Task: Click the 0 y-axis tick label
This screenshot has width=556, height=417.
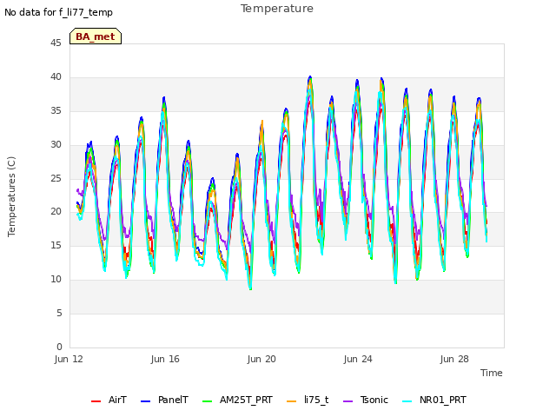Action: tap(59, 347)
